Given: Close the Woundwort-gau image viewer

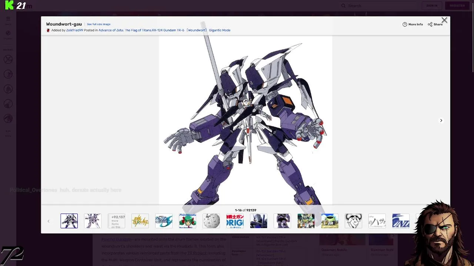Looking at the screenshot, I should click(x=444, y=20).
